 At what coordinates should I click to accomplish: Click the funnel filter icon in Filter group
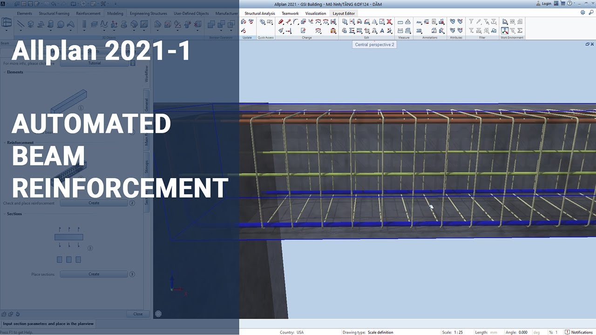(x=471, y=21)
